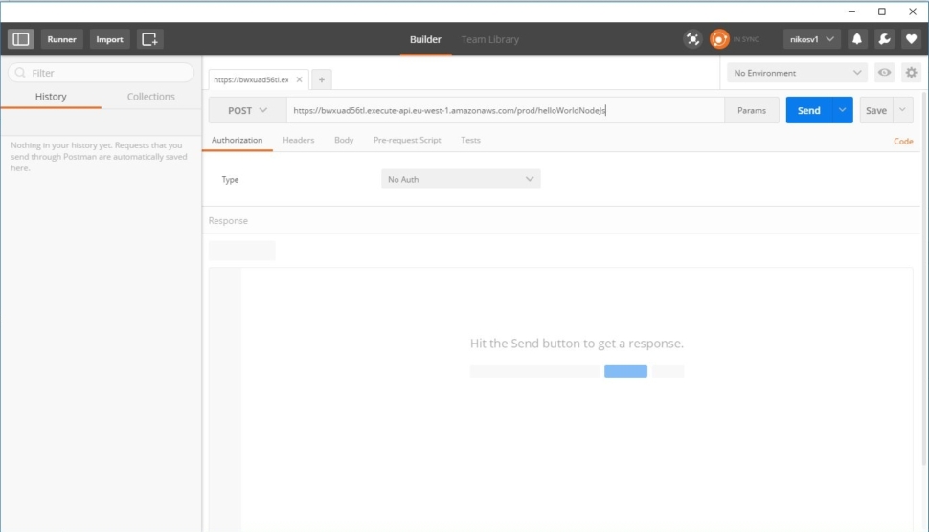The image size is (929, 532).
Task: Open No Auth type dropdown
Action: click(x=461, y=179)
